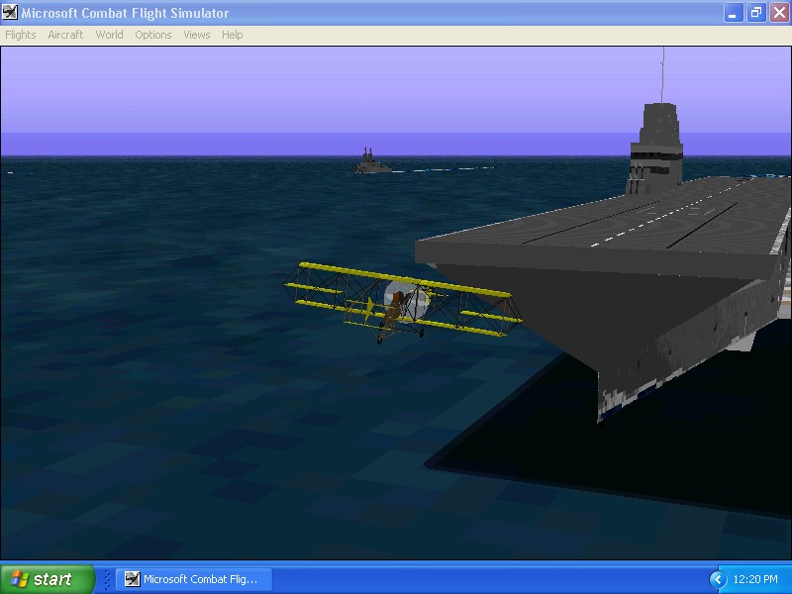The height and width of the screenshot is (594, 792).
Task: Close the Combat Flight Simulator window
Action: (x=779, y=13)
